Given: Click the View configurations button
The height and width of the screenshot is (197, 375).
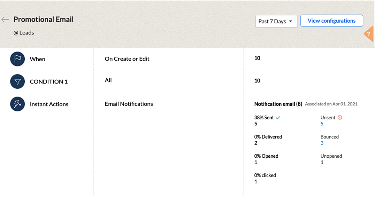Looking at the screenshot, I should point(331,21).
